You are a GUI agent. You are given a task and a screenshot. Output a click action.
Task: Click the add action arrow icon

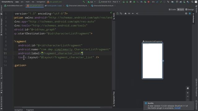133,14
